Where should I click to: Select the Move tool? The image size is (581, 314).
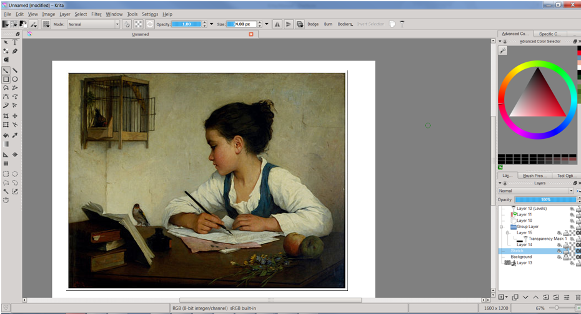[x=15, y=116]
